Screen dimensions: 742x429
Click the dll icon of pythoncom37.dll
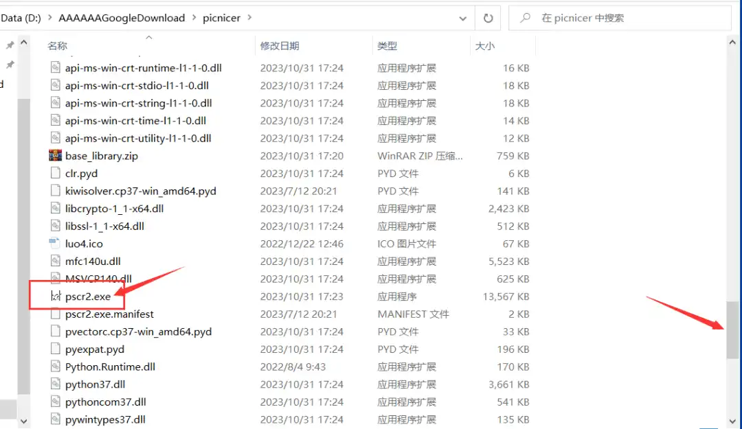point(56,402)
